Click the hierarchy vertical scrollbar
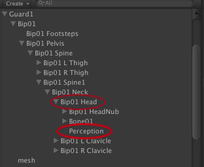 point(197,91)
